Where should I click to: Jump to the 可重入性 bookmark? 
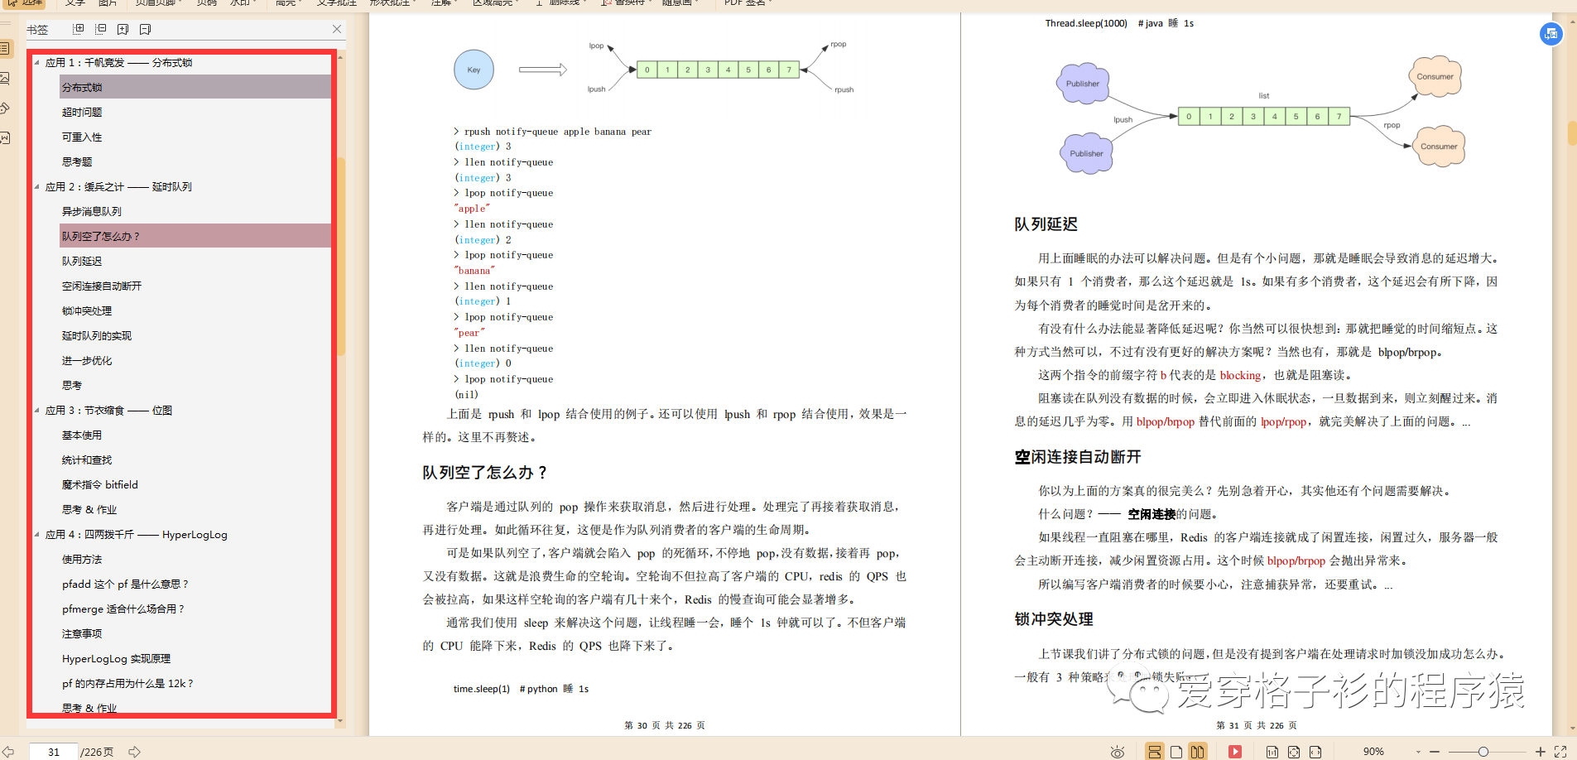tap(82, 137)
